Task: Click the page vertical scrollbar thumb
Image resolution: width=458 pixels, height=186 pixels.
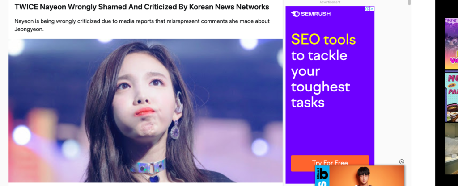Action: point(410,3)
